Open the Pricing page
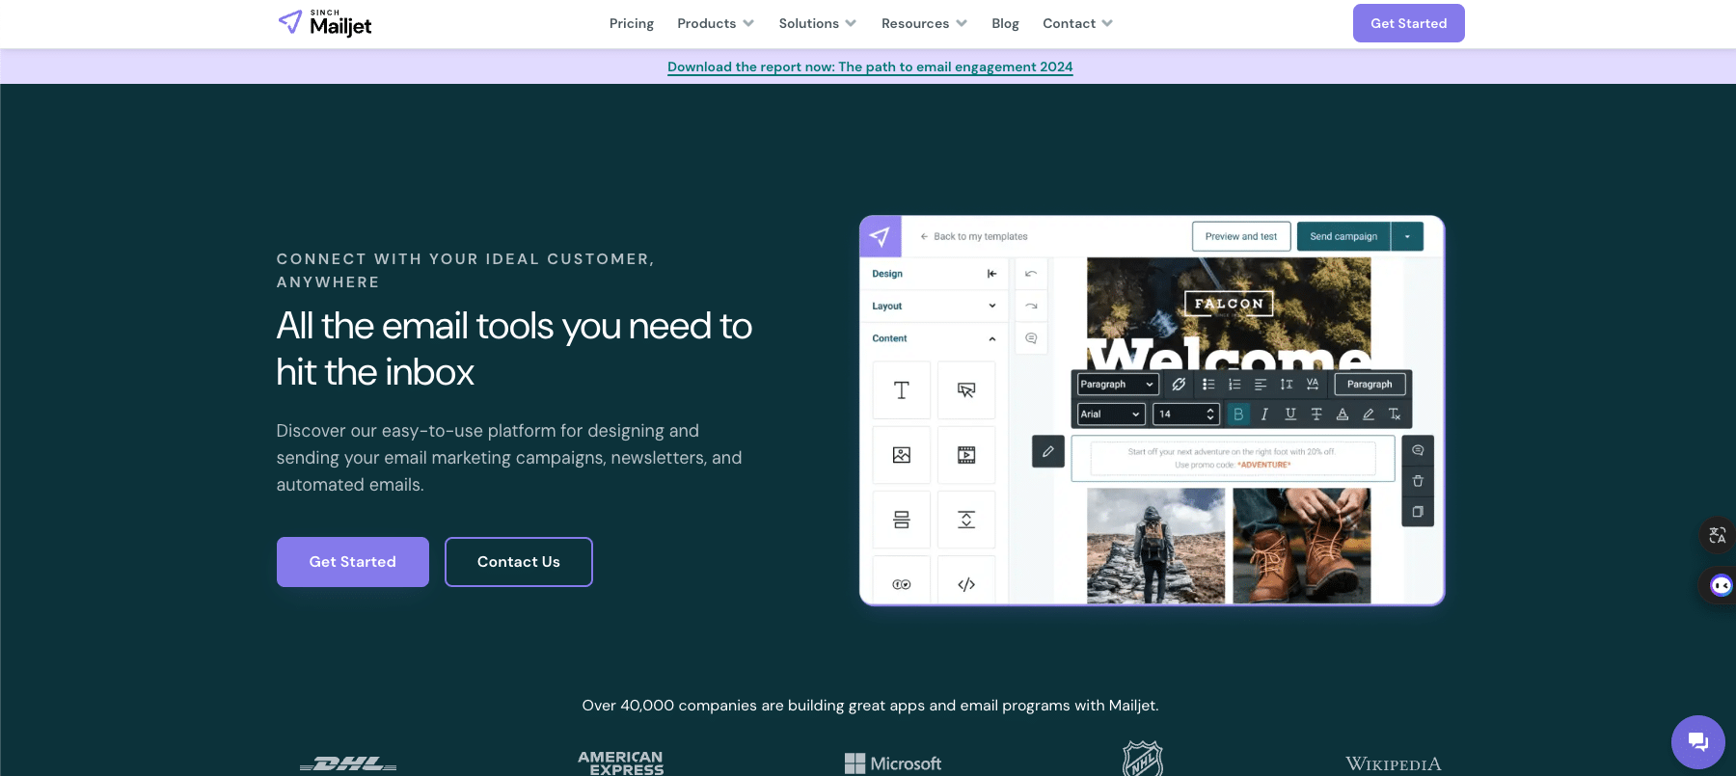Image resolution: width=1736 pixels, height=776 pixels. (x=632, y=23)
